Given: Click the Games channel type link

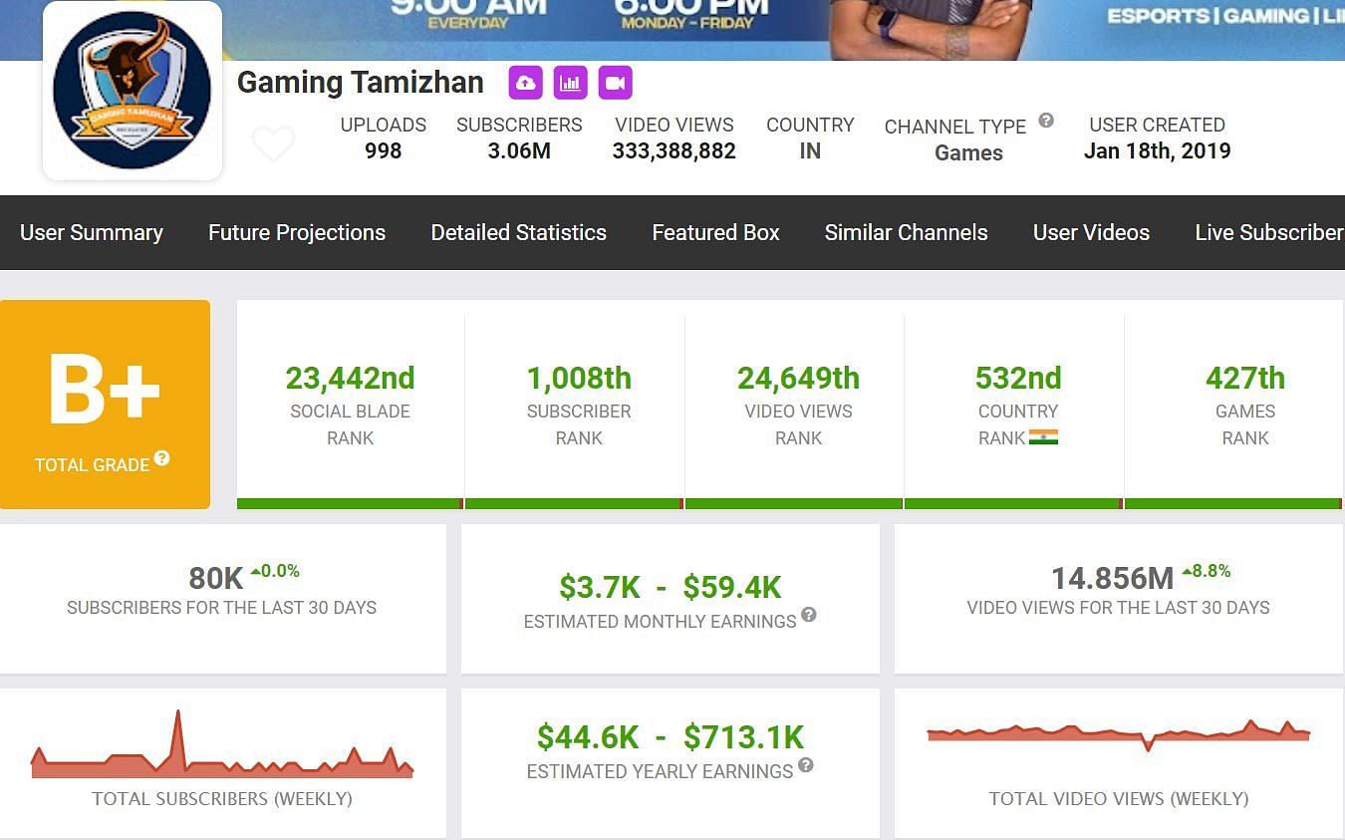Looking at the screenshot, I should (x=968, y=153).
